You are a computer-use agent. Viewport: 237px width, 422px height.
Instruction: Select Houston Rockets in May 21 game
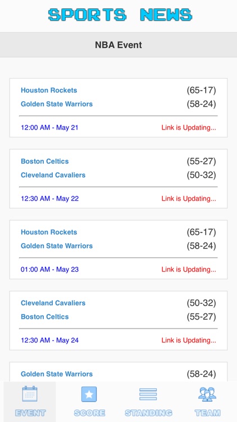[49, 90]
